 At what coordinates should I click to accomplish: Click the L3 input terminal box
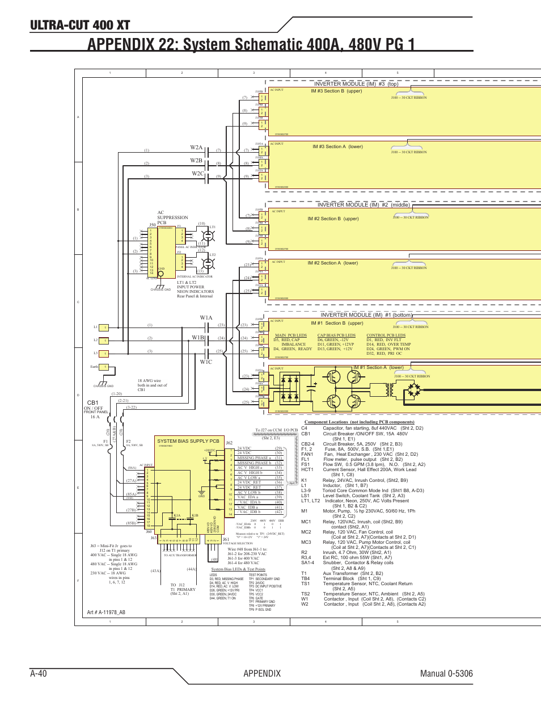[x=104, y=354]
